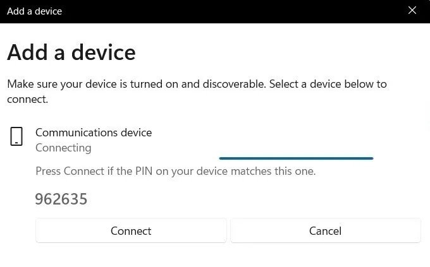Close the Add a device dialog
This screenshot has width=430, height=267.
pos(412,10)
